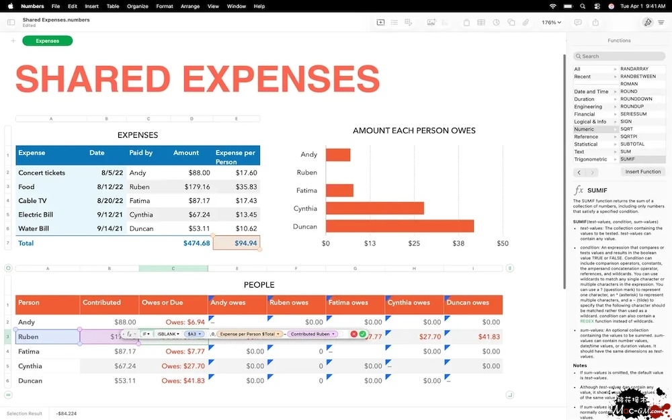This screenshot has width=672, height=420.
Task: Cancel formula editing with the red X
Action: (x=354, y=334)
